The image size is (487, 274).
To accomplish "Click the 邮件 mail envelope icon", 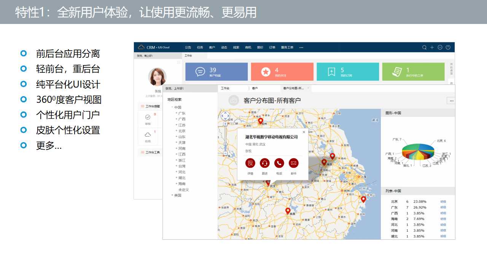I will tap(293, 163).
